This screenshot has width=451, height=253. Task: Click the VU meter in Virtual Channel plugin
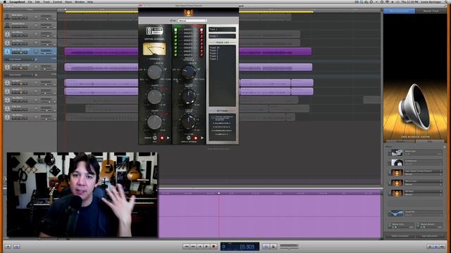tap(154, 49)
